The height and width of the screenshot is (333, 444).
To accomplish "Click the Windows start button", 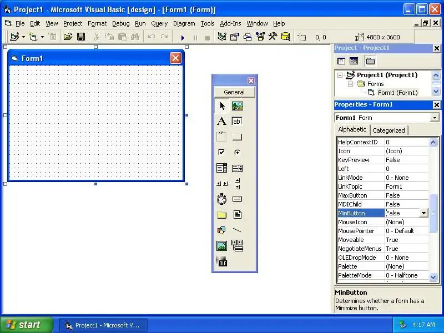I will pos(26,325).
